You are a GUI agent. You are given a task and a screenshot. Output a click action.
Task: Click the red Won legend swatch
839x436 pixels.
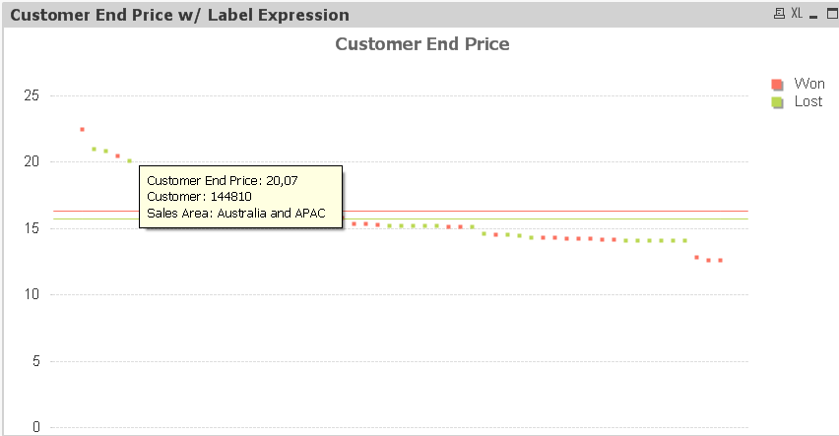point(777,85)
